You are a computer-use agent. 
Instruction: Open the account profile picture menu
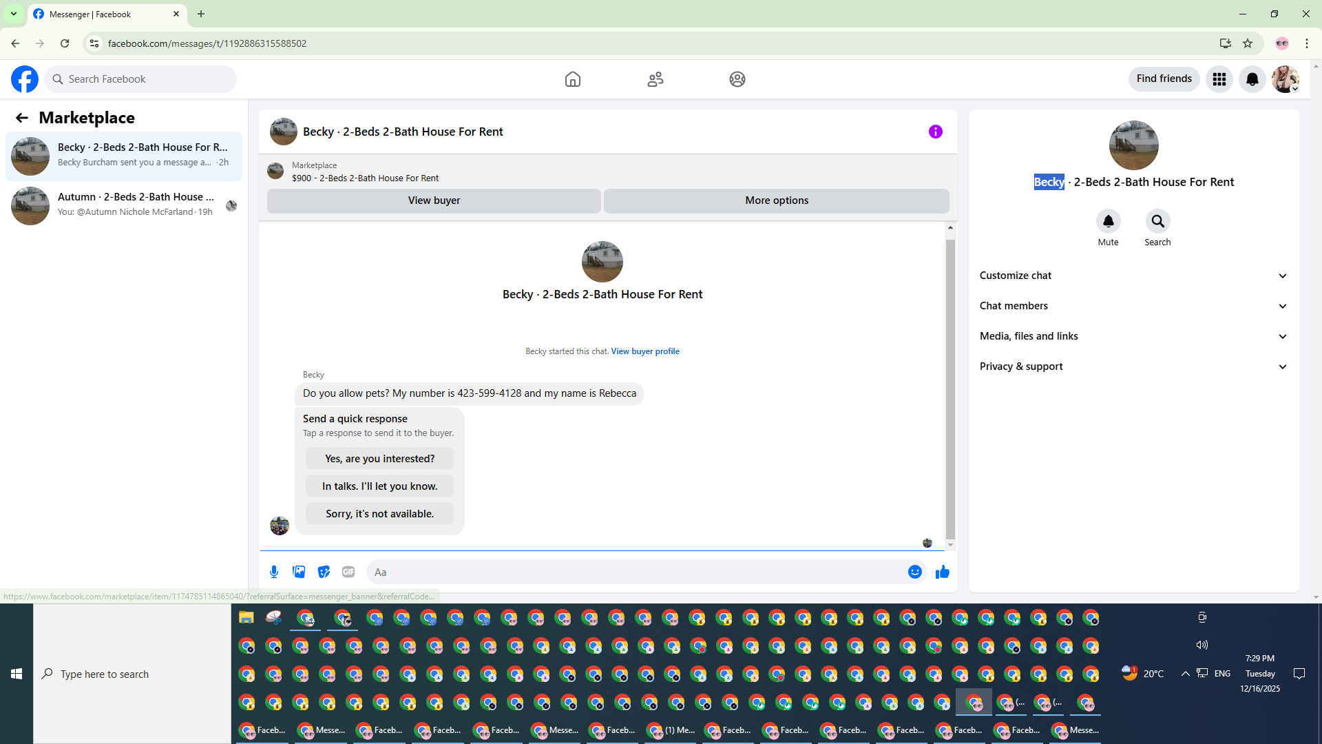point(1286,79)
